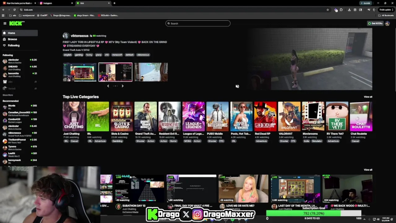Screen dimensions: 396x223
Task: Click the Kick search field
Action: [x=198, y=23]
